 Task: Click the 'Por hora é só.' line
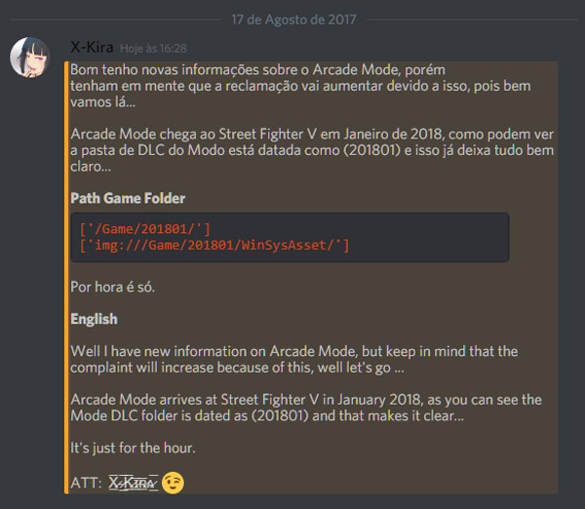coord(113,289)
